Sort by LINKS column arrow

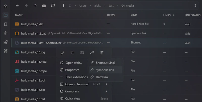click(x=174, y=15)
